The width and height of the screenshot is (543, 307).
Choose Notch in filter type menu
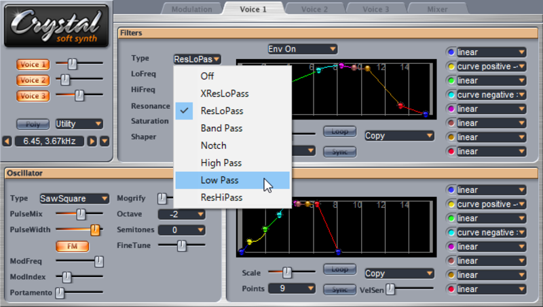point(232,145)
